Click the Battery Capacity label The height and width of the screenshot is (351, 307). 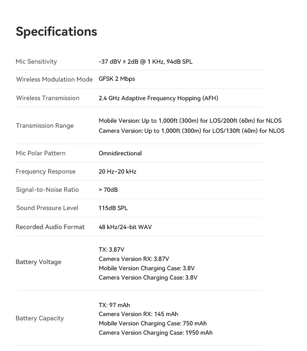[40, 318]
